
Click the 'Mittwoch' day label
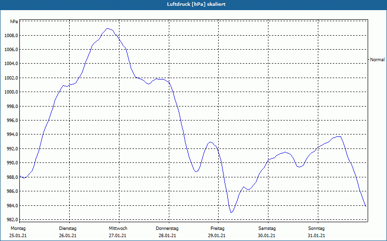[x=118, y=228]
